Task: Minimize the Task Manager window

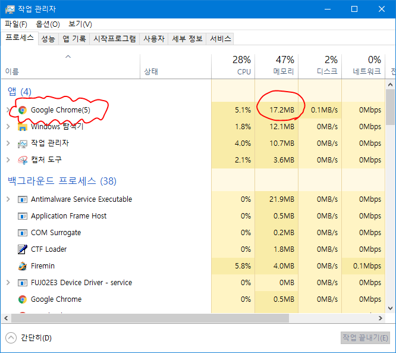Action: 328,9
